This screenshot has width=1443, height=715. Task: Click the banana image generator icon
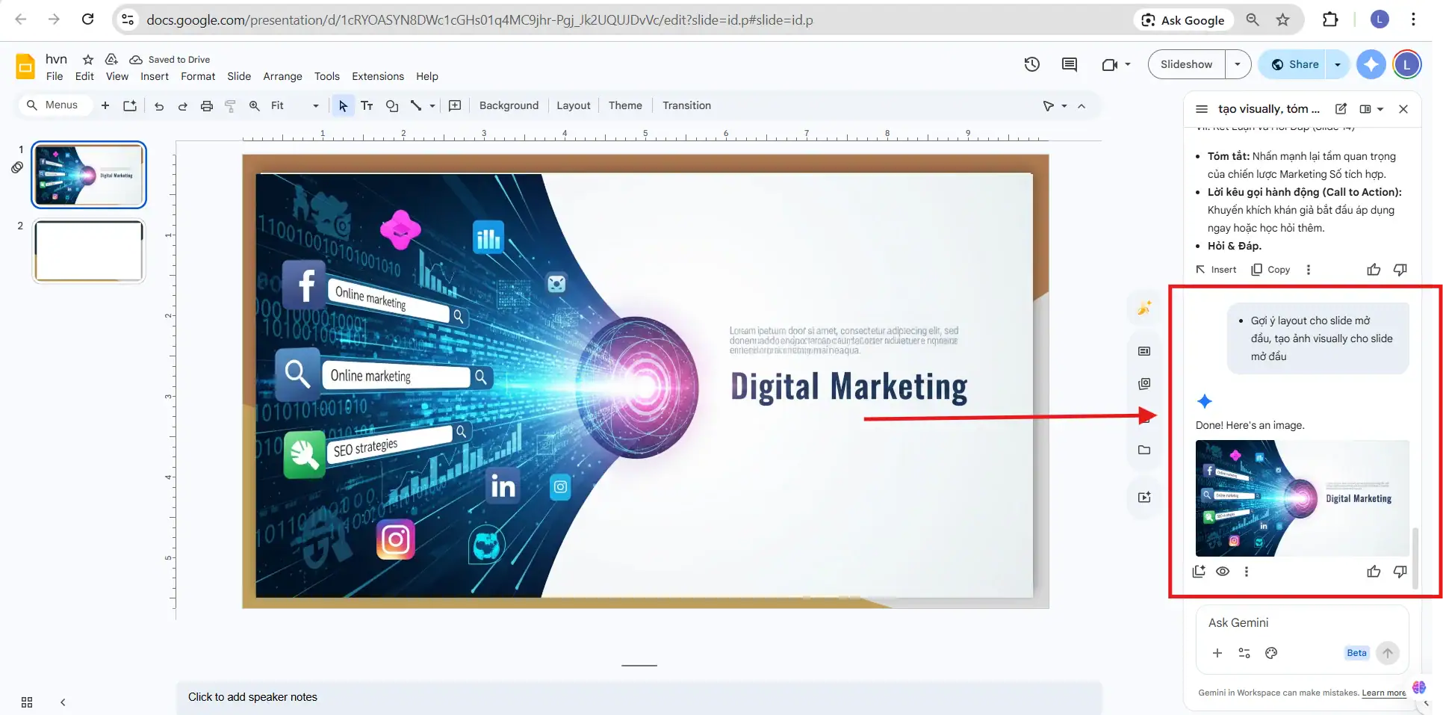pos(1144,308)
